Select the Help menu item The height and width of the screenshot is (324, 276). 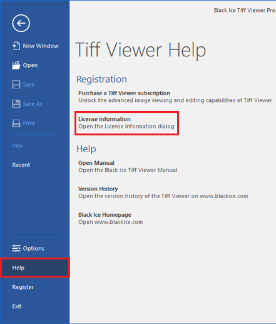(35, 268)
